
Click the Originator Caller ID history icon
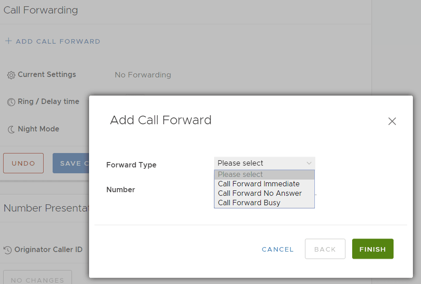7,250
